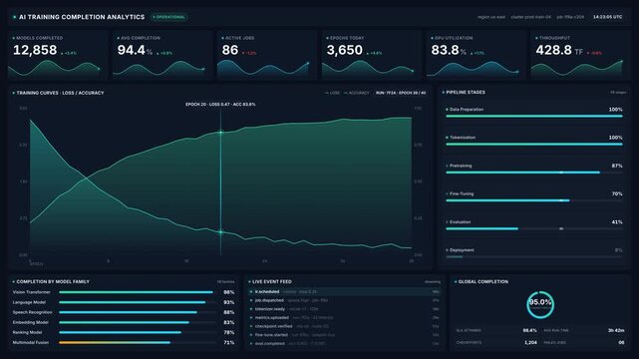Click the OPERATIONAL status badge

169,17
